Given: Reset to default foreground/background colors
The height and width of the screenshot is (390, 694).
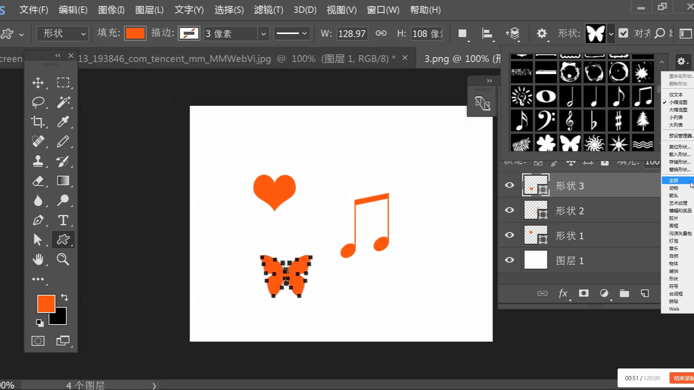Looking at the screenshot, I should point(40,323).
